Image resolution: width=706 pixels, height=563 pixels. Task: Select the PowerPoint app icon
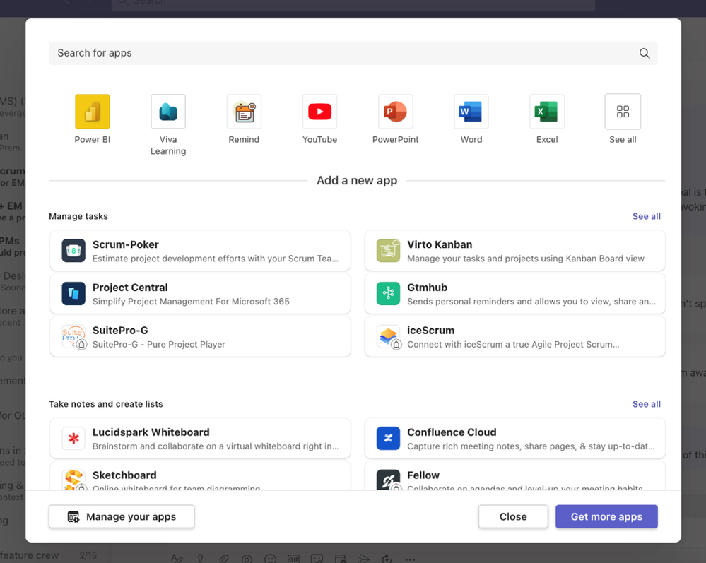(x=395, y=112)
